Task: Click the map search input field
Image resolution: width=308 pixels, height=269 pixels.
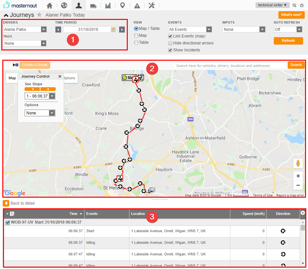Action: click(x=229, y=66)
